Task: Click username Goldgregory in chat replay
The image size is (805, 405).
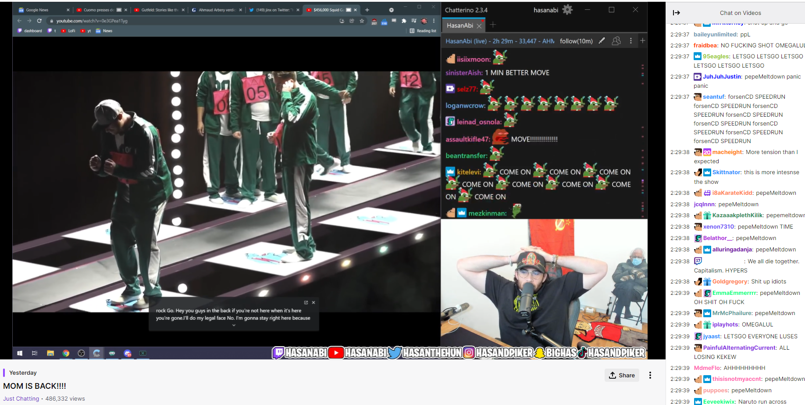Action: point(730,282)
